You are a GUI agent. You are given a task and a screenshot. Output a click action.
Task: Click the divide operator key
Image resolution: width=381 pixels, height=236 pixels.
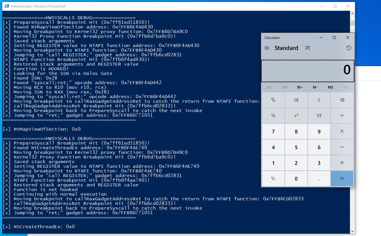[342, 116]
